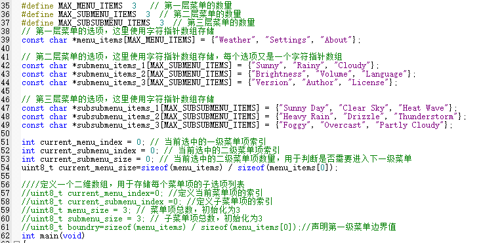The height and width of the screenshot is (243, 481).
Task: Click the first sizeof keyword on line 54
Action: pyautogui.click(x=155, y=168)
